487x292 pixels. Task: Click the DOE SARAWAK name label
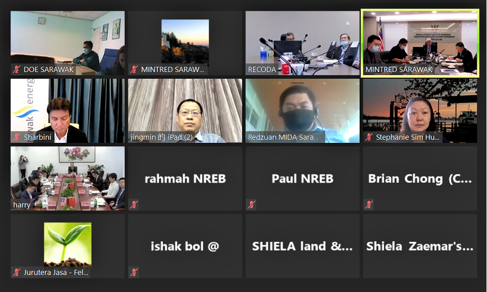[49, 69]
